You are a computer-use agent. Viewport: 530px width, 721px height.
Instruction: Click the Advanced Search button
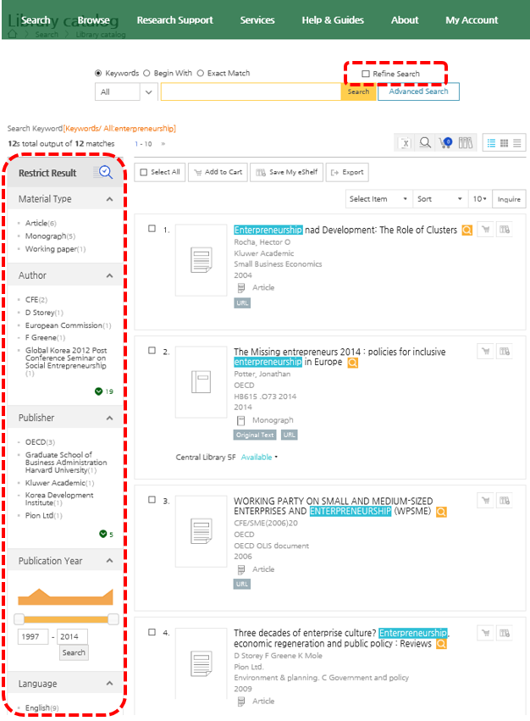pyautogui.click(x=418, y=92)
